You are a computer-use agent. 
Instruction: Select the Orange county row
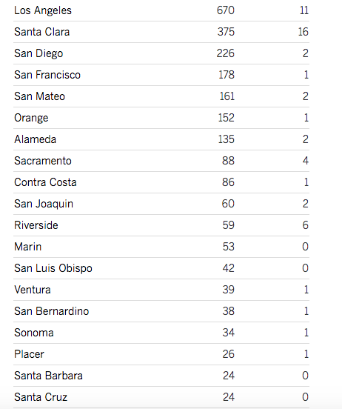[161, 118]
